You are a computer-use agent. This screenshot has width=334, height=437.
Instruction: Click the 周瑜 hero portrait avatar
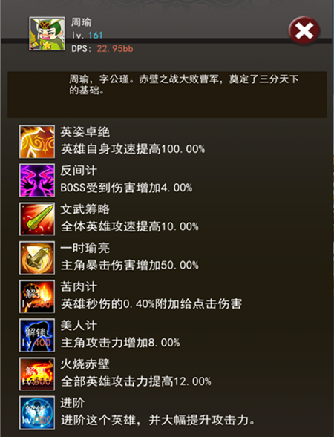click(47, 33)
